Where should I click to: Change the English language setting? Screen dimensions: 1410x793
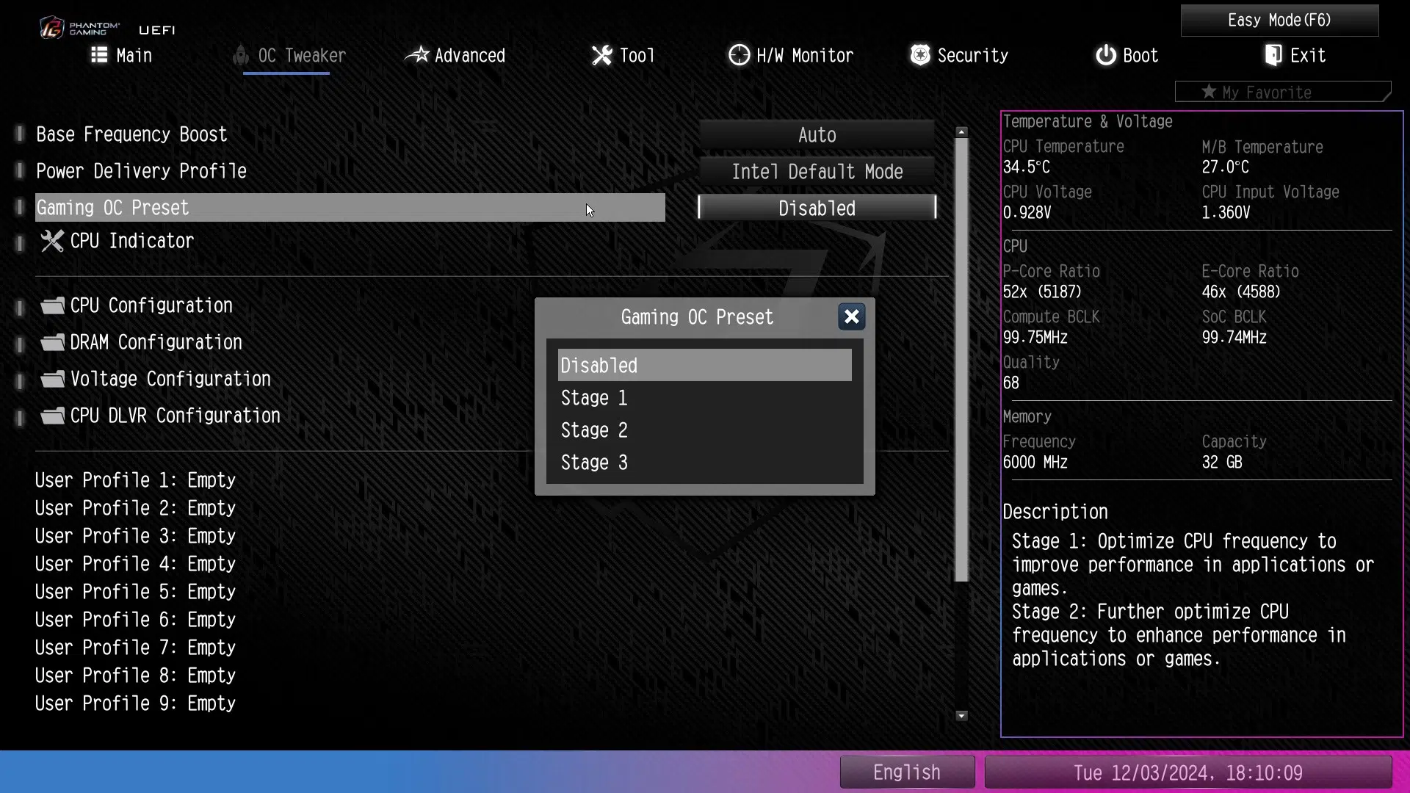[907, 772]
